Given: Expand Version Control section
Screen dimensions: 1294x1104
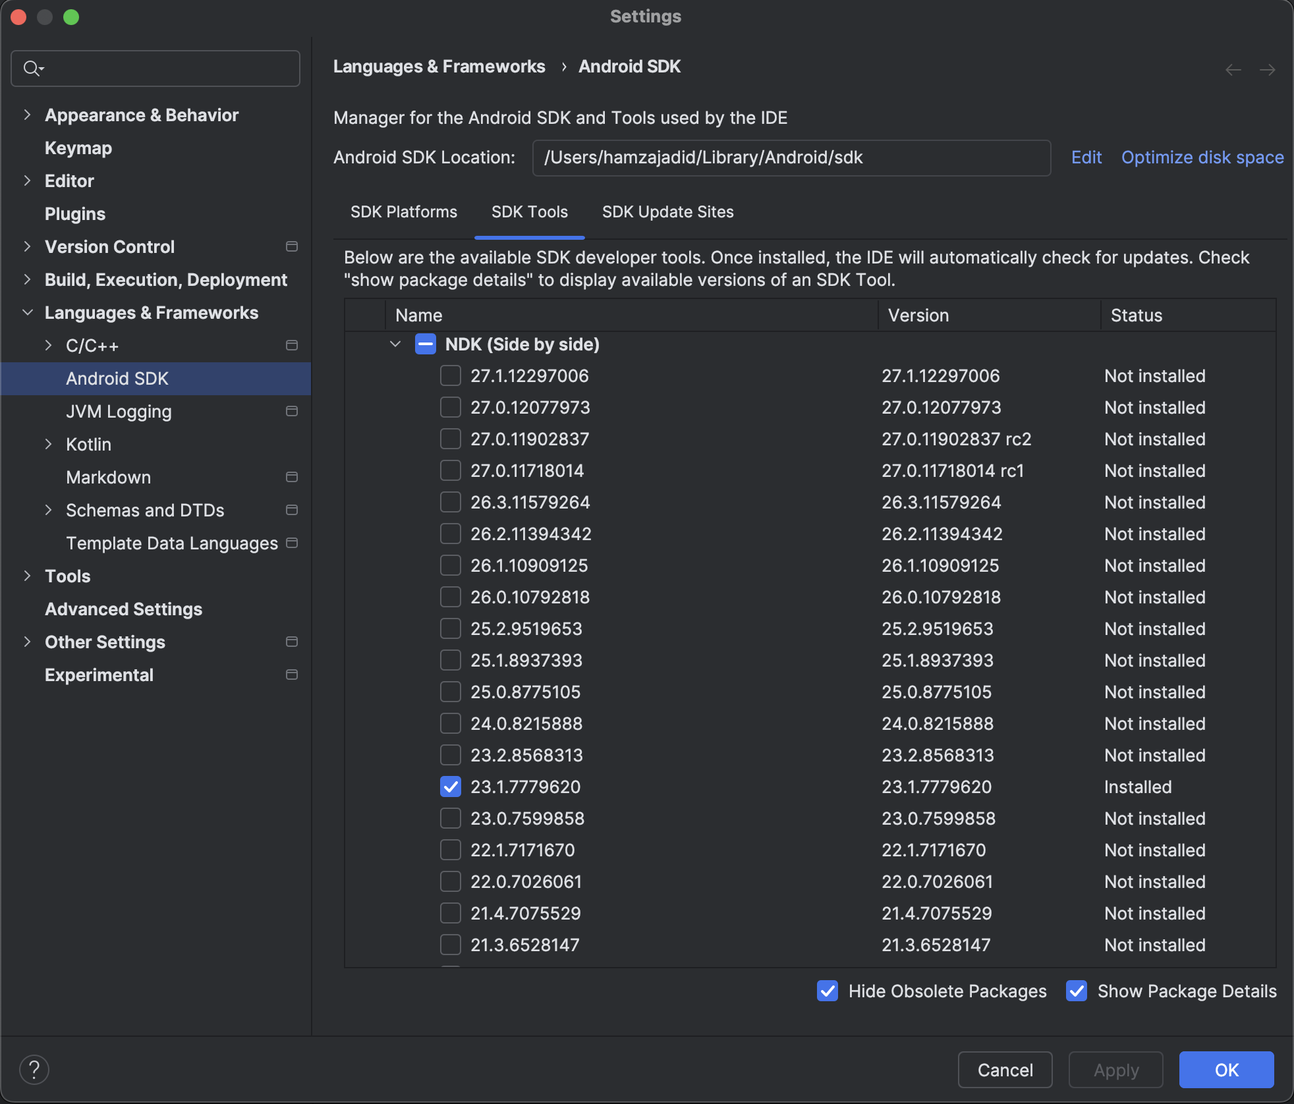Looking at the screenshot, I should [27, 246].
